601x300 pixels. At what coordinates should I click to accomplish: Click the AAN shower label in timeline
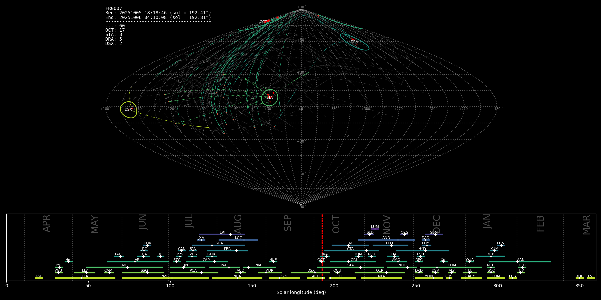pos(521,260)
